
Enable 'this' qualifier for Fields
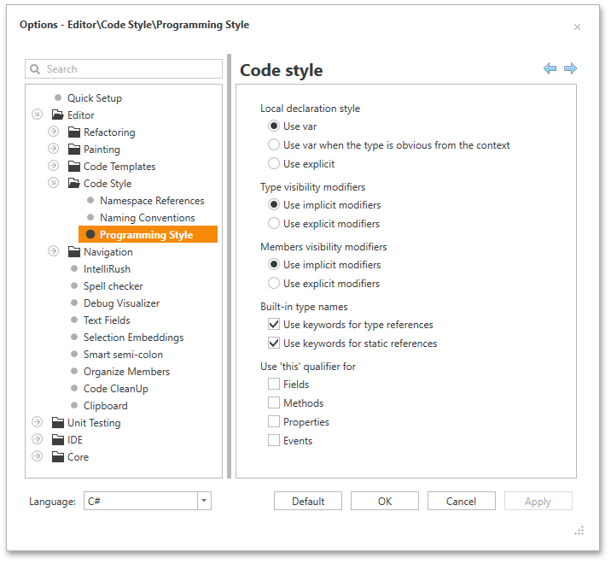pyautogui.click(x=274, y=385)
